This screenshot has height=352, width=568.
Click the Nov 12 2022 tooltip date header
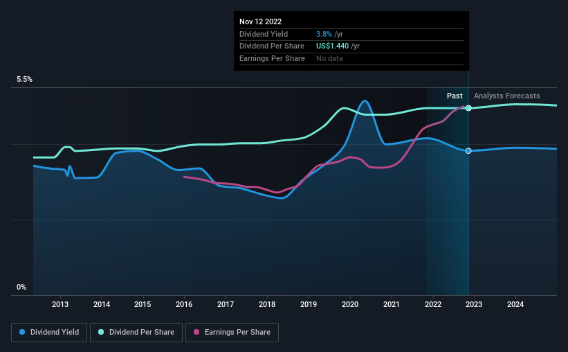pos(260,21)
